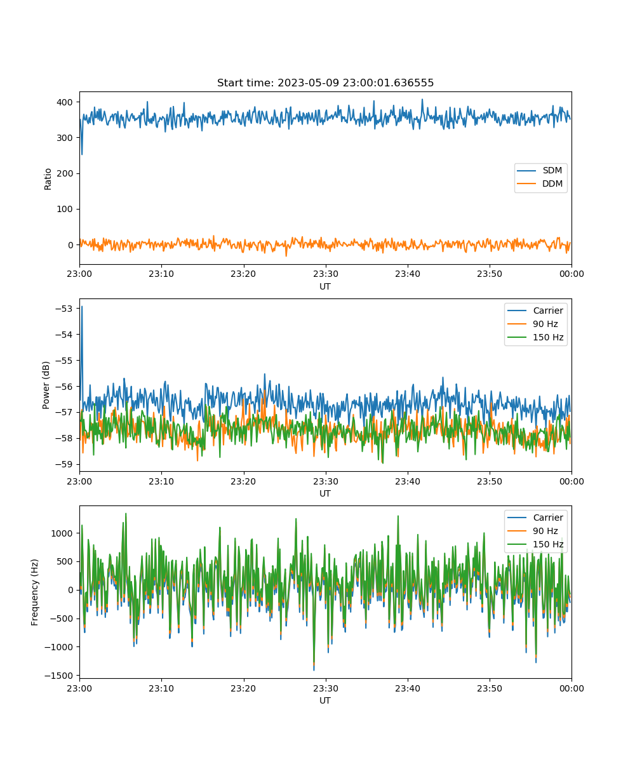Click the −54 tick on the Power axis
Screen dimensions: 635x762
pyautogui.click(x=65, y=335)
